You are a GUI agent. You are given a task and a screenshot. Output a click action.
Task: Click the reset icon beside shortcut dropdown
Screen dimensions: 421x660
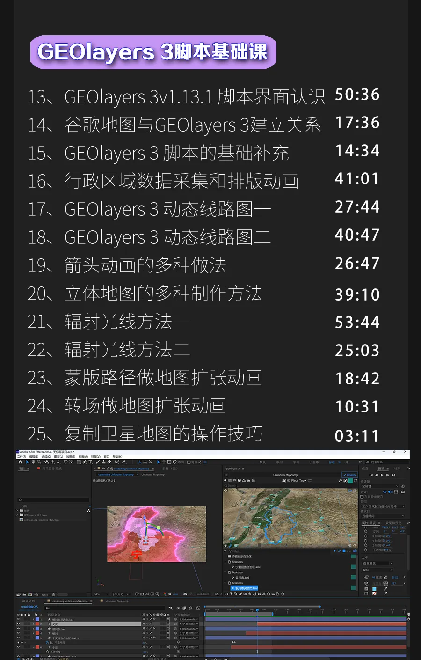click(403, 486)
